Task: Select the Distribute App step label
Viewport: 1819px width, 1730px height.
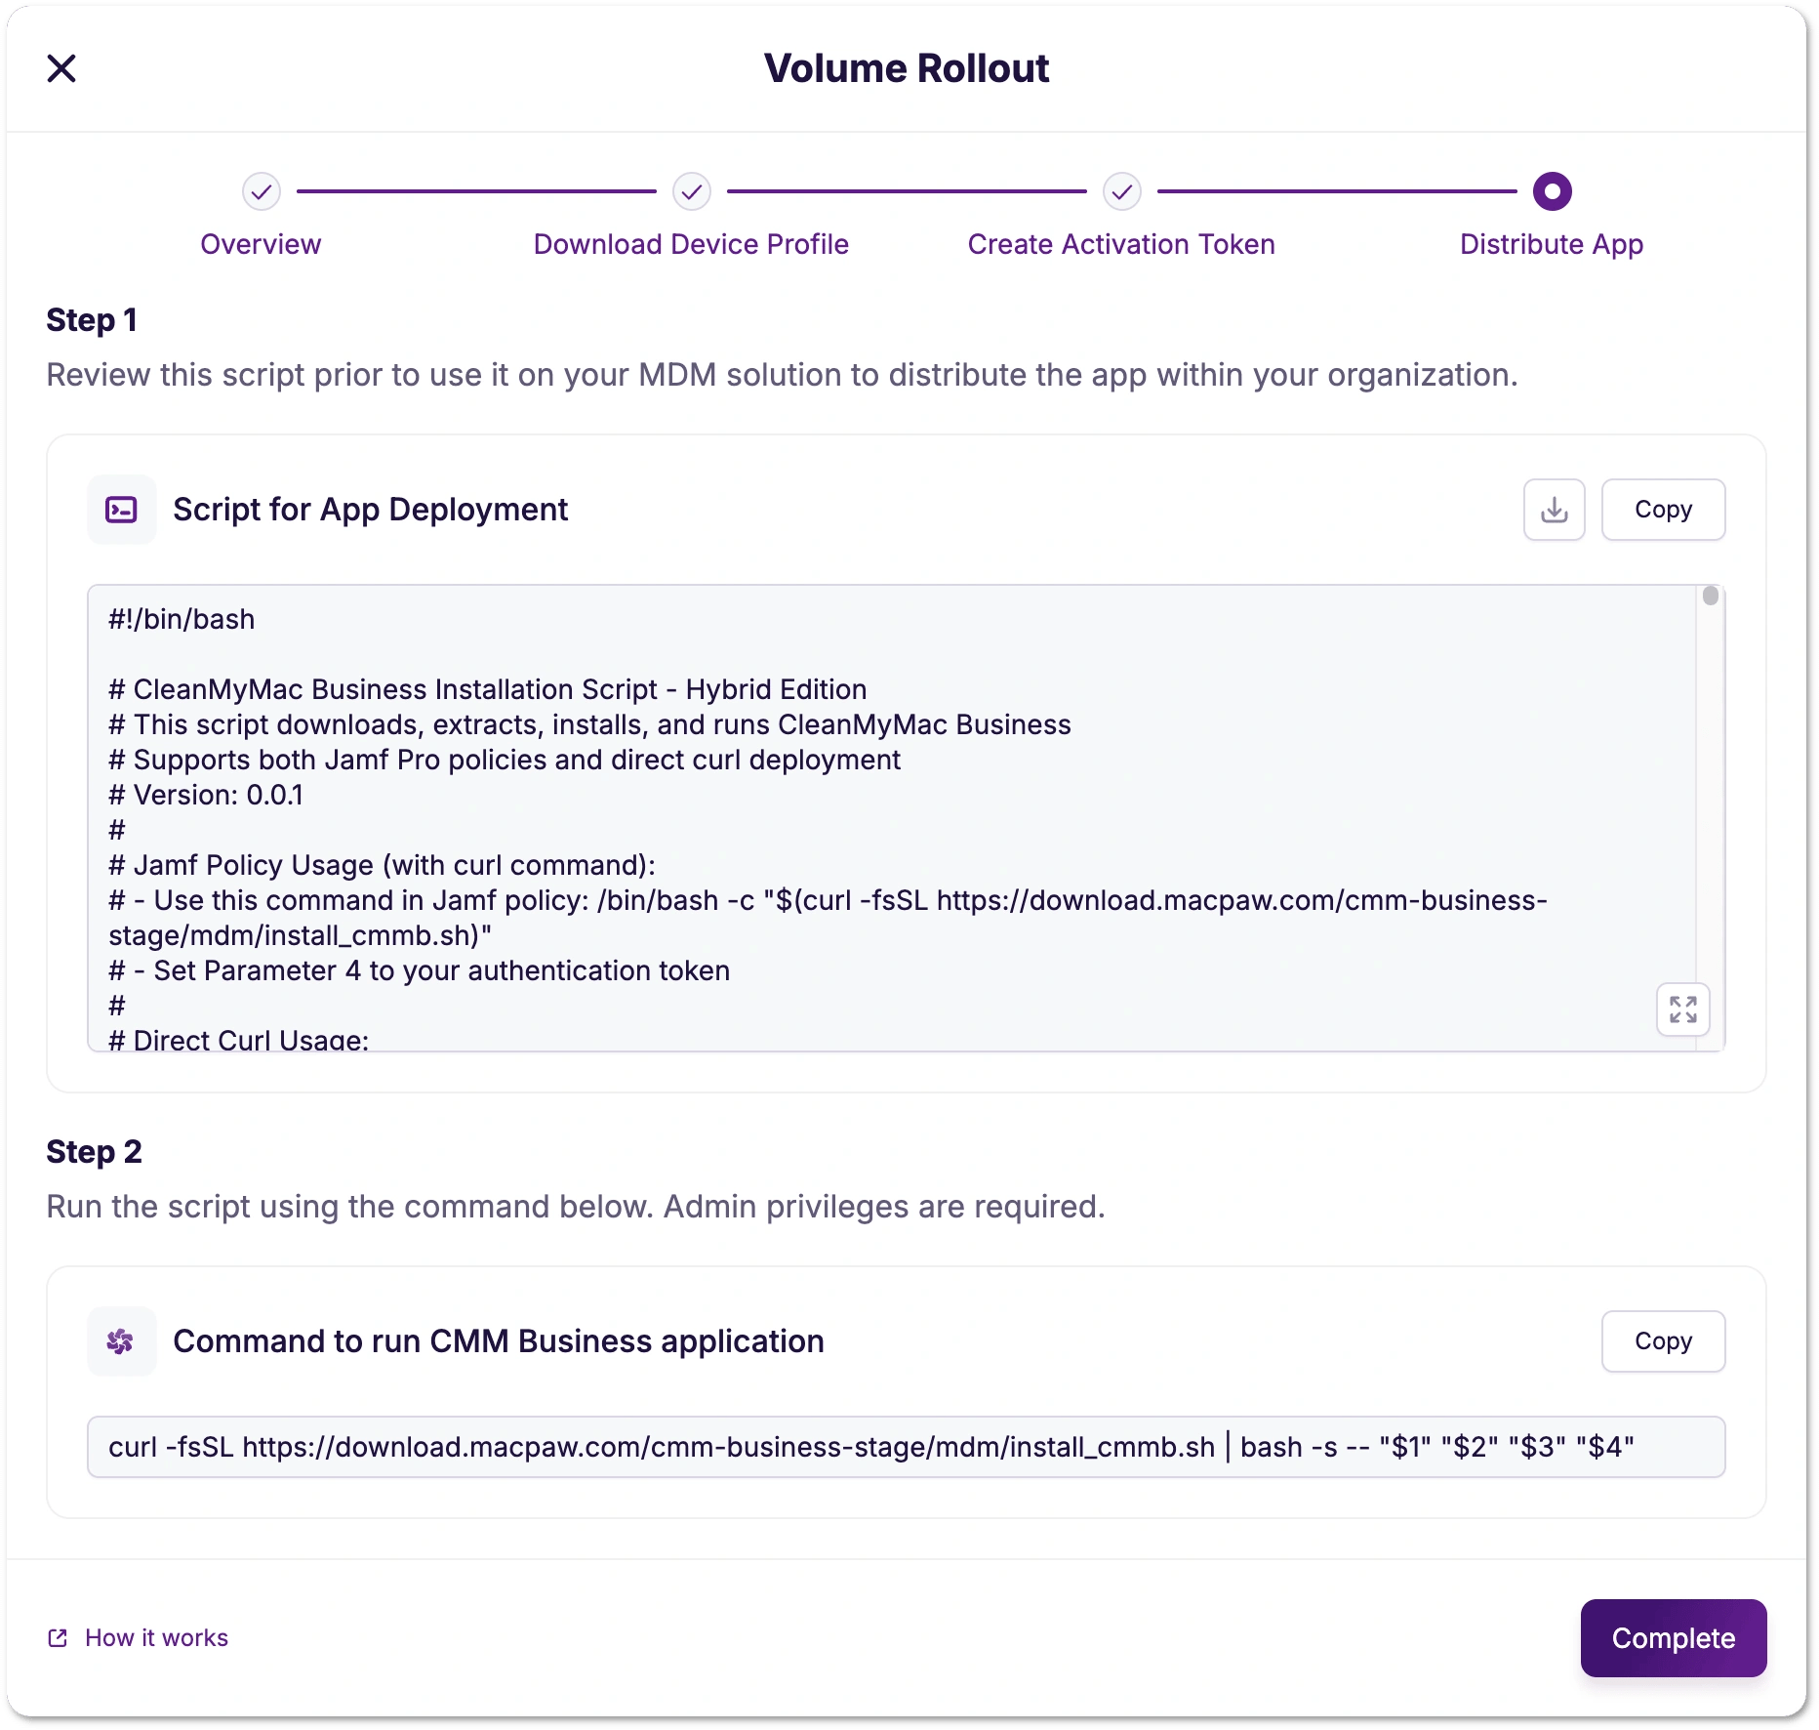Action: pos(1552,244)
